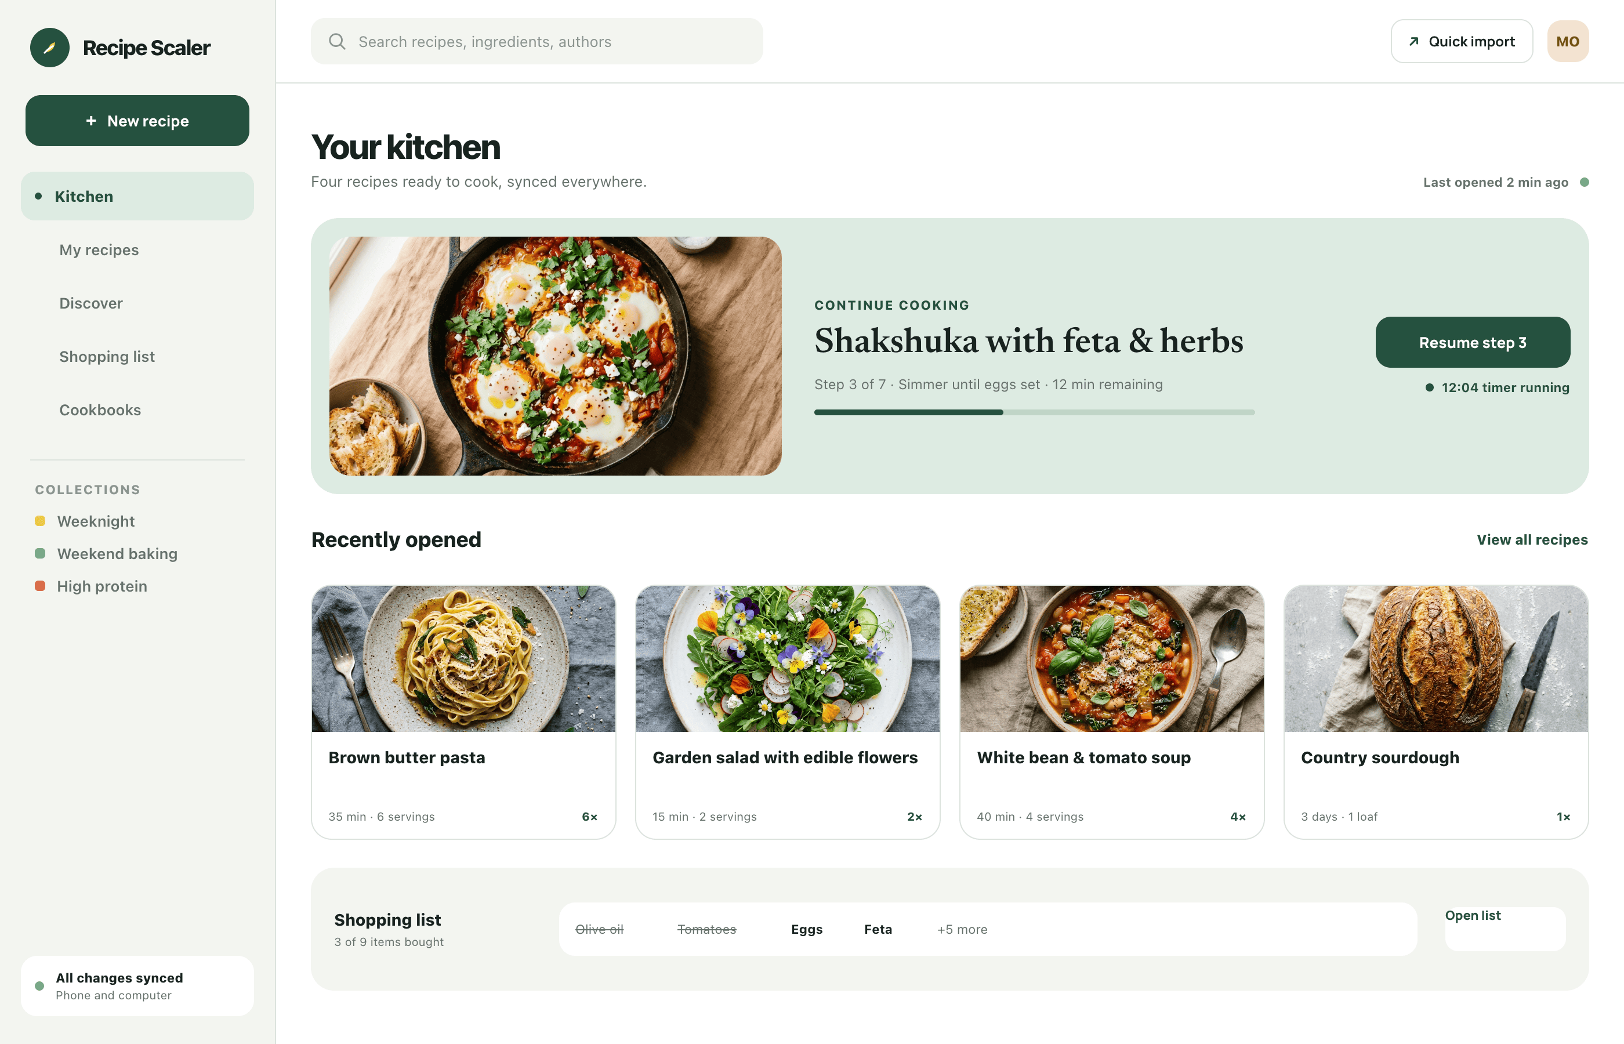
Task: Open the 4× scale on White bean soup
Action: 1238,816
